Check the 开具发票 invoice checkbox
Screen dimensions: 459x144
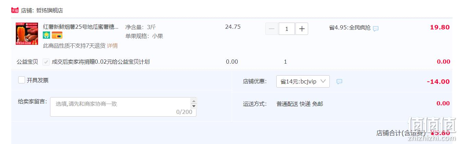pos(22,80)
